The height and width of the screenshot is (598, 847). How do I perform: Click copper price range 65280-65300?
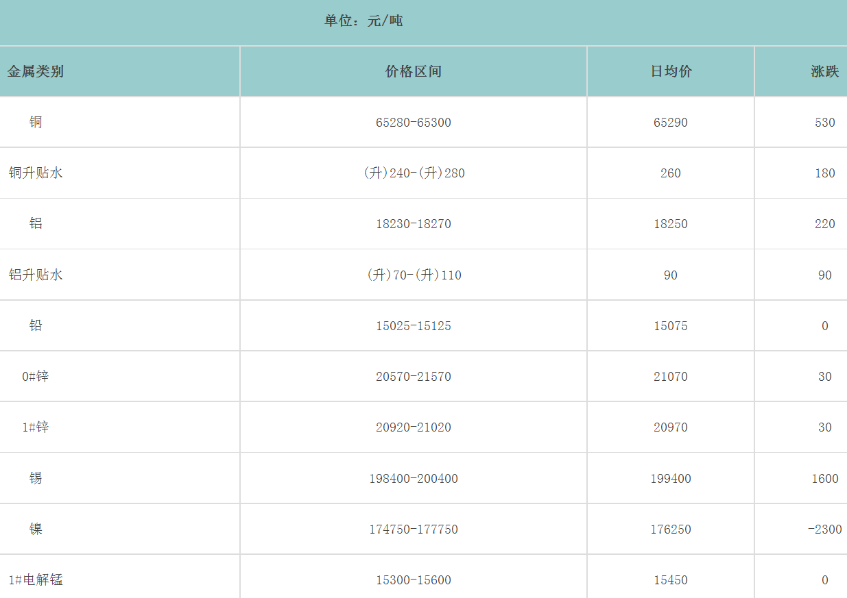coord(414,123)
